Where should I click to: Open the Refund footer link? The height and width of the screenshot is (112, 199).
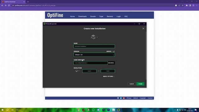(x=136, y=98)
